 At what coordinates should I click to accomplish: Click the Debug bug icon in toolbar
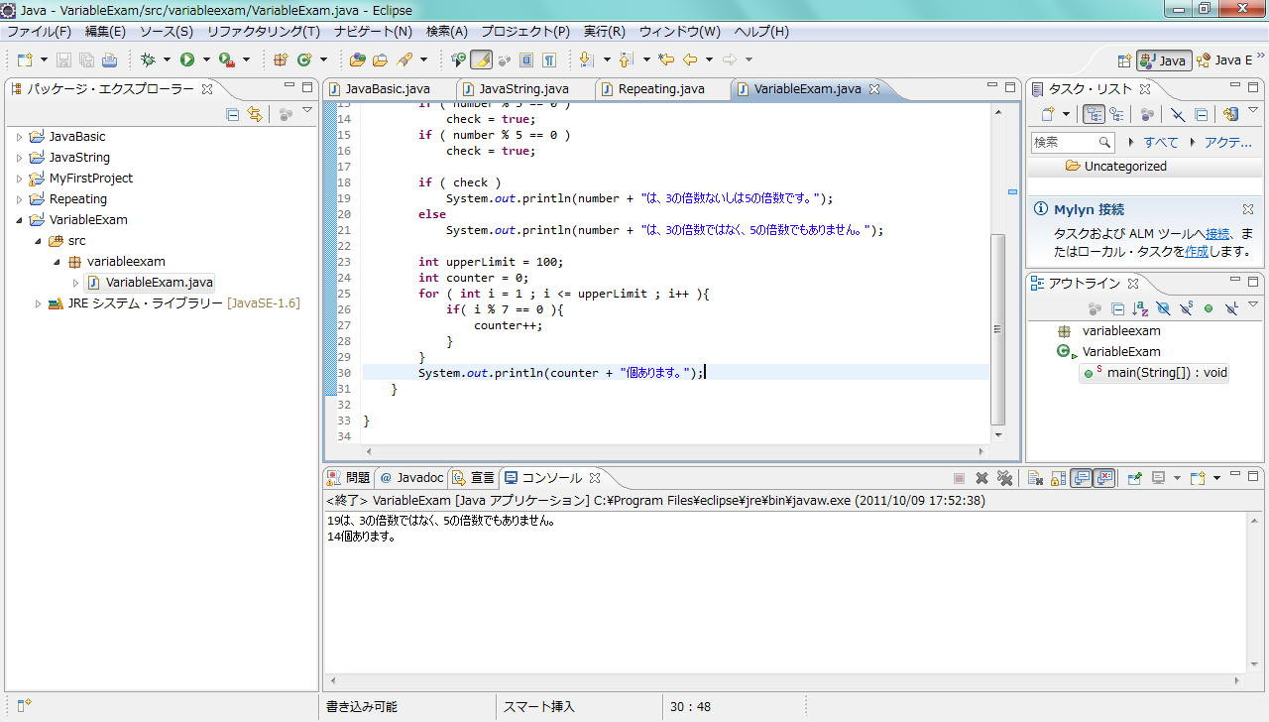tap(148, 60)
